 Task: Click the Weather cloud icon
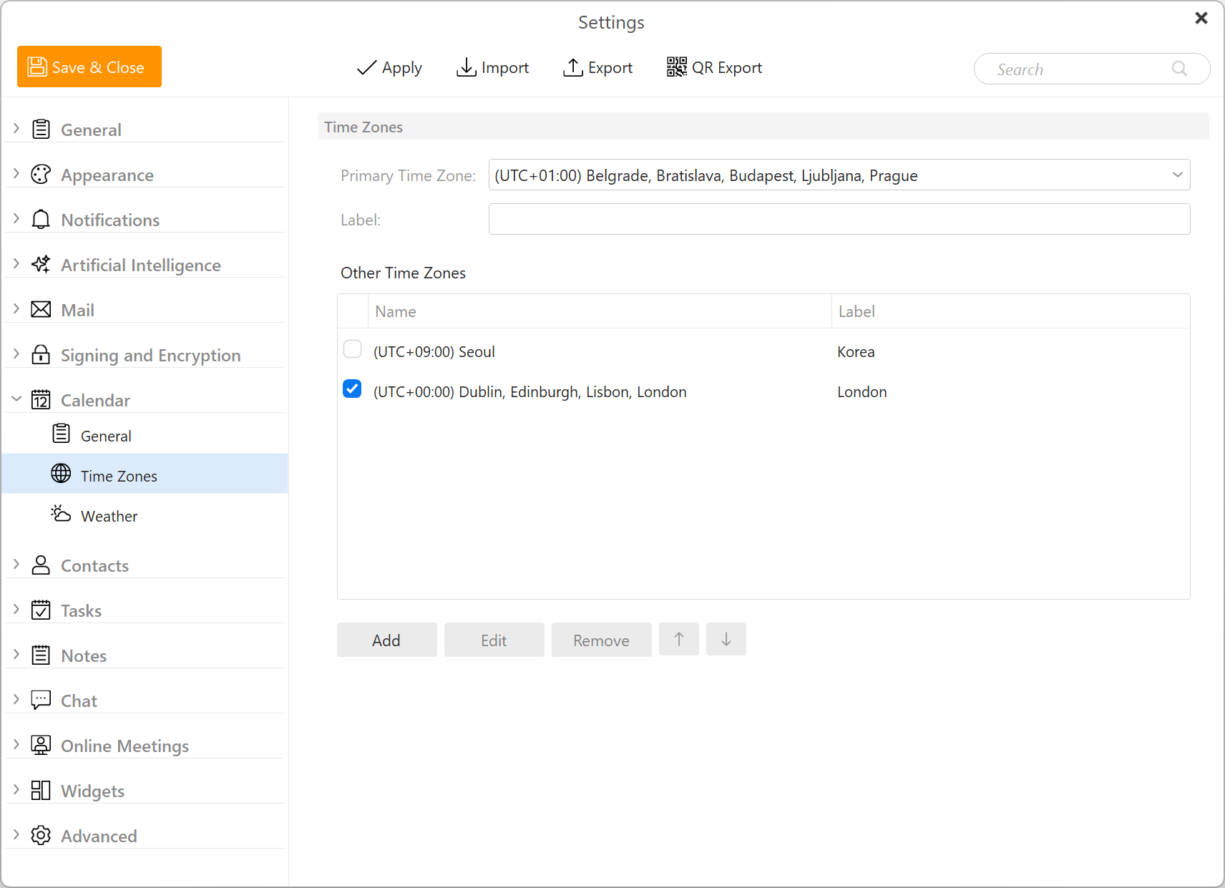coord(61,514)
